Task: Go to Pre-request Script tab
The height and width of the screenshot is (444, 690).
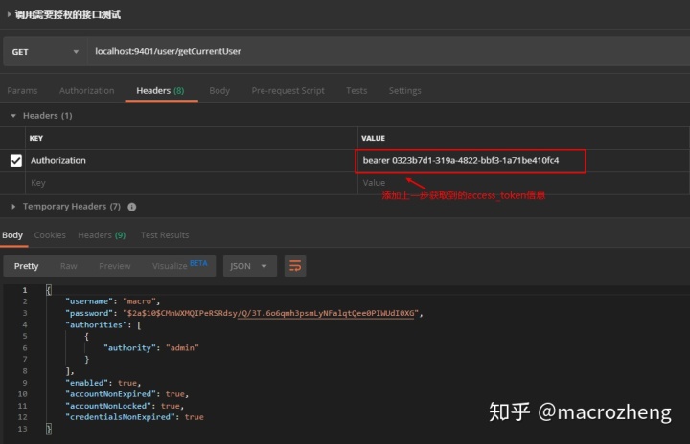Action: [287, 91]
